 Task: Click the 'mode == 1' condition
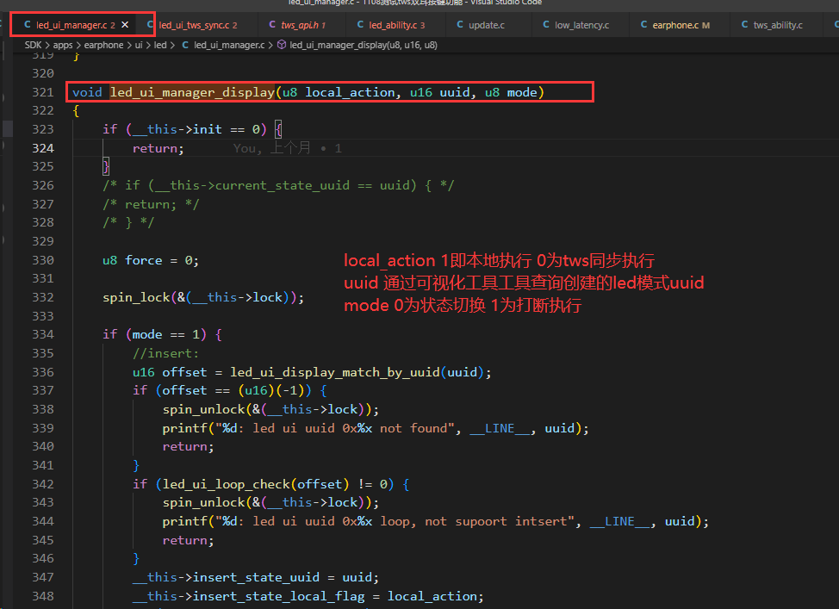point(166,334)
